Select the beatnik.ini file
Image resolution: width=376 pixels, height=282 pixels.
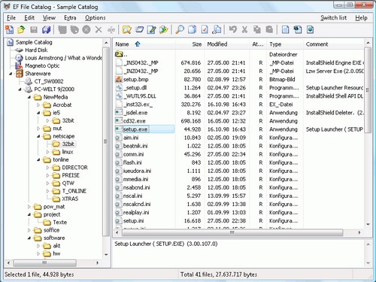(135, 146)
